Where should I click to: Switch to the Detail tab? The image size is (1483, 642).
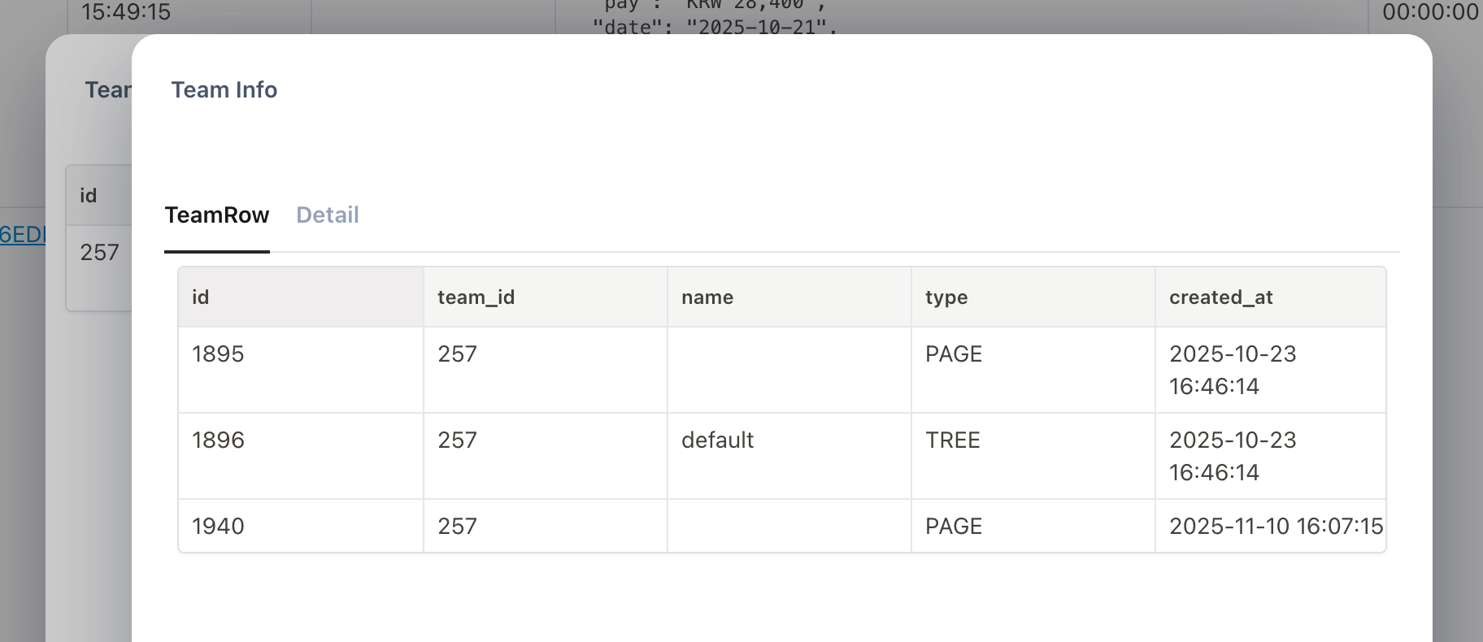tap(327, 215)
